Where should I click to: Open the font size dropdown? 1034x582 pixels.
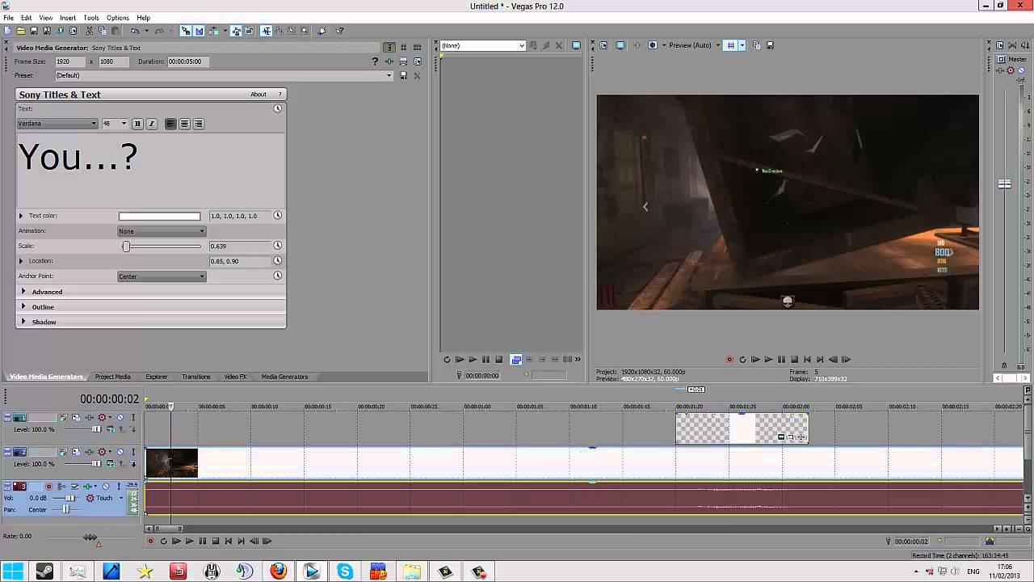pos(115,124)
